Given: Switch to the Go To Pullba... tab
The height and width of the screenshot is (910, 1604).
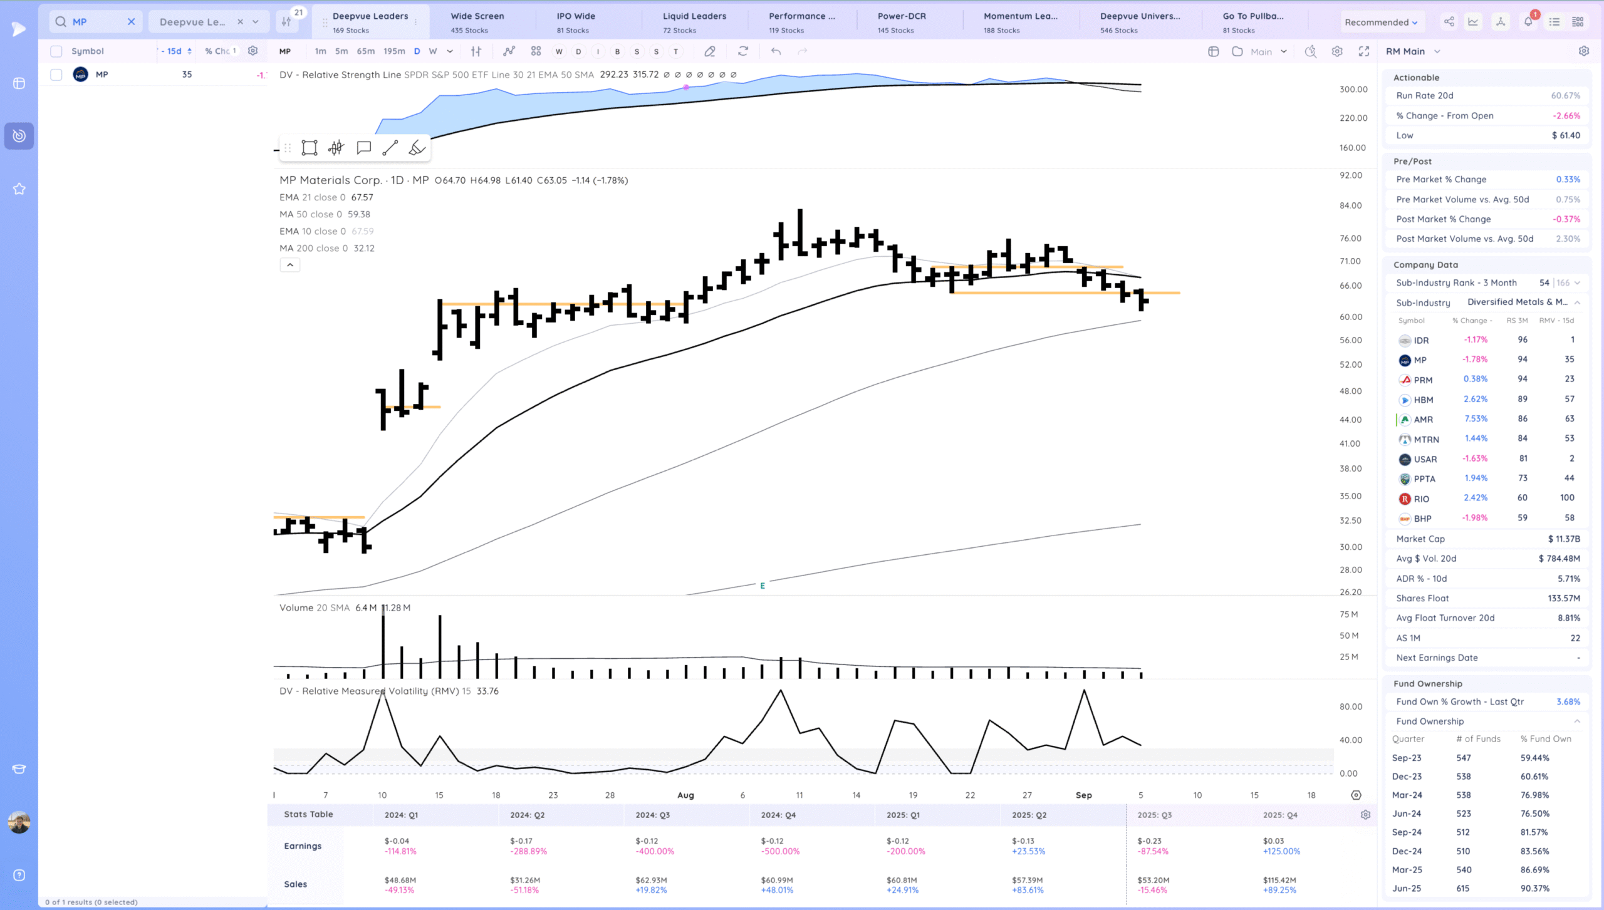Looking at the screenshot, I should pyautogui.click(x=1253, y=22).
